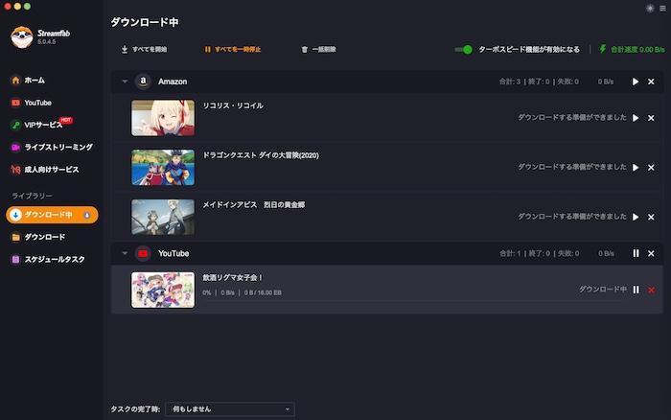Start ドラゴンクエスト ダイの大冒険 download

tap(636, 168)
